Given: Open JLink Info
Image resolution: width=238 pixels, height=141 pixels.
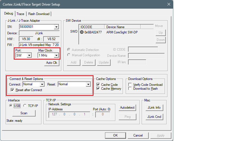Looking at the screenshot, I should point(154,108).
